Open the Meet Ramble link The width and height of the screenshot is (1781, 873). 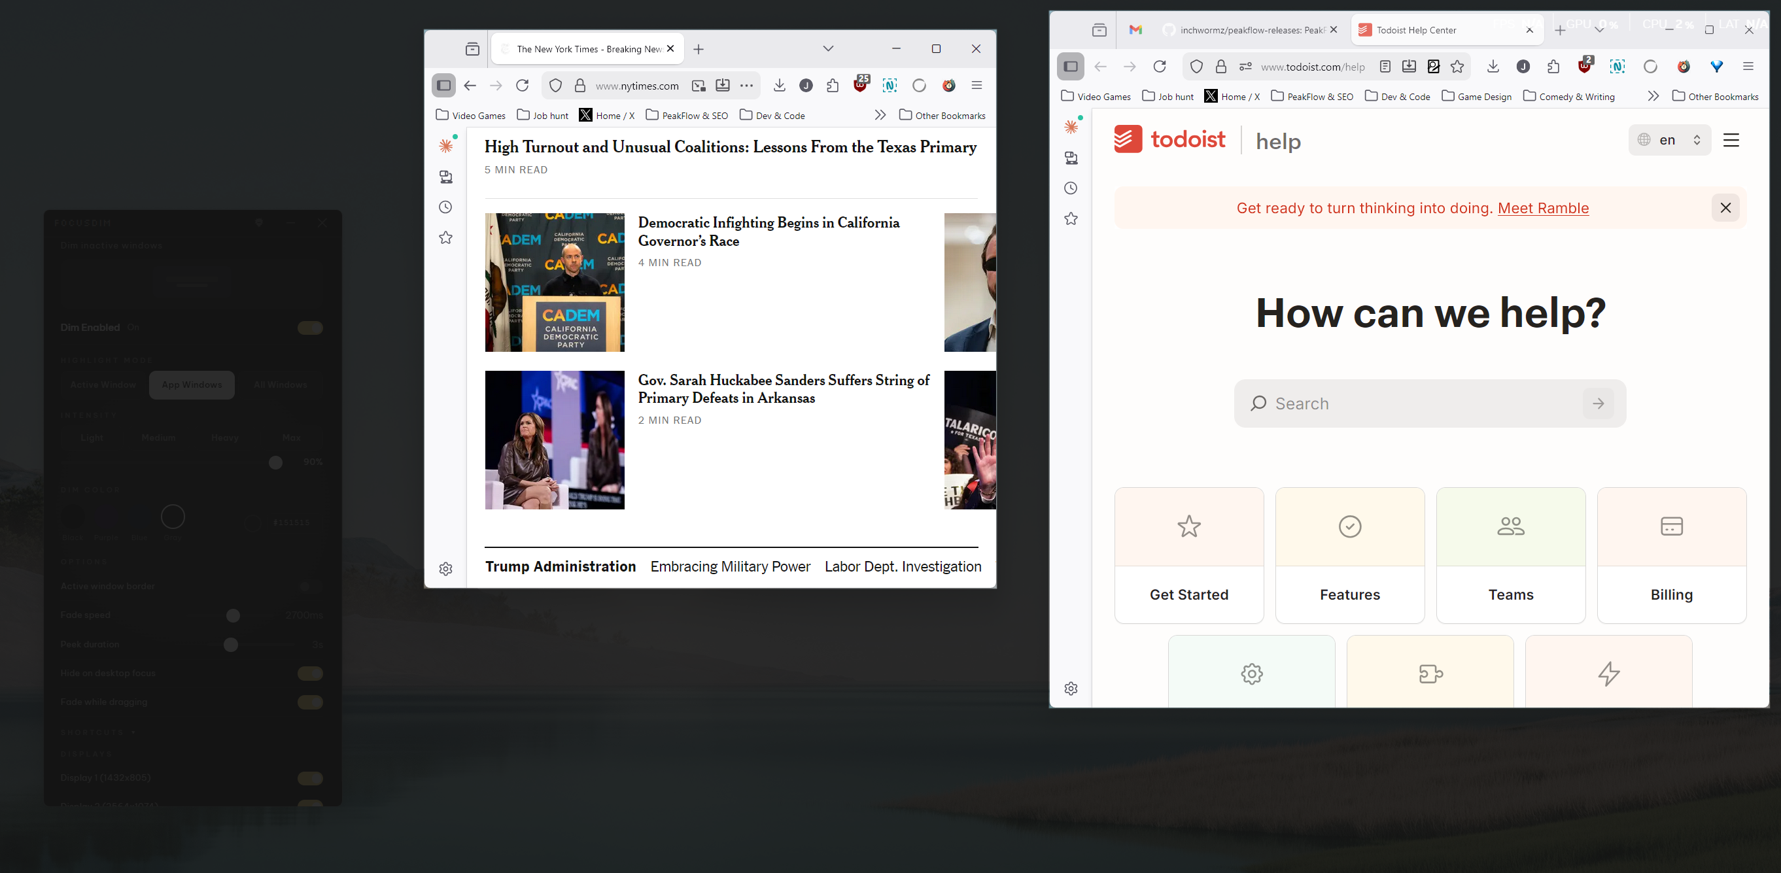tap(1542, 208)
